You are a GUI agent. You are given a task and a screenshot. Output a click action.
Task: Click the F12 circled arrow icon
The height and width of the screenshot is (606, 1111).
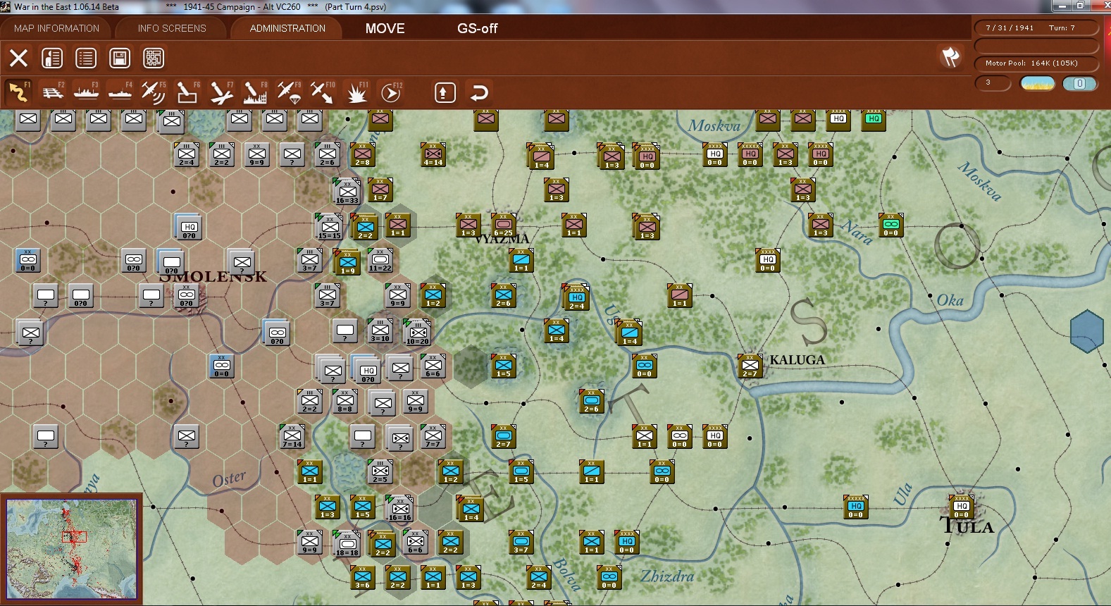pos(390,92)
